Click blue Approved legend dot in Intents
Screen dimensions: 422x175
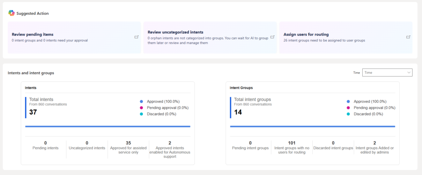click(x=141, y=101)
